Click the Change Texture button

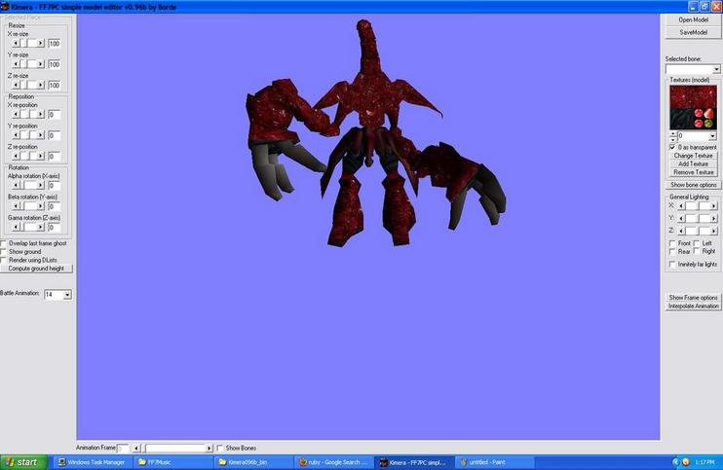pos(693,156)
